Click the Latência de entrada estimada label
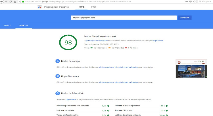The width and height of the screenshot is (213, 116). coord(128,115)
